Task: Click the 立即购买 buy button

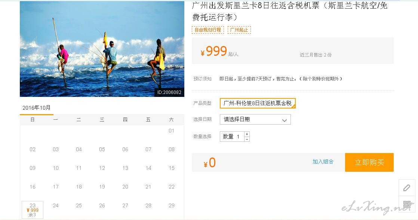Action: pos(369,162)
